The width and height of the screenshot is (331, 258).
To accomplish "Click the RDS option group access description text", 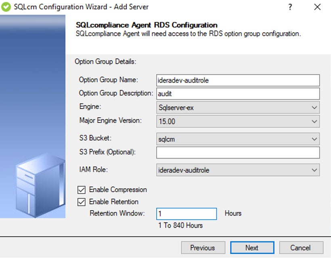I will pos(188,34).
